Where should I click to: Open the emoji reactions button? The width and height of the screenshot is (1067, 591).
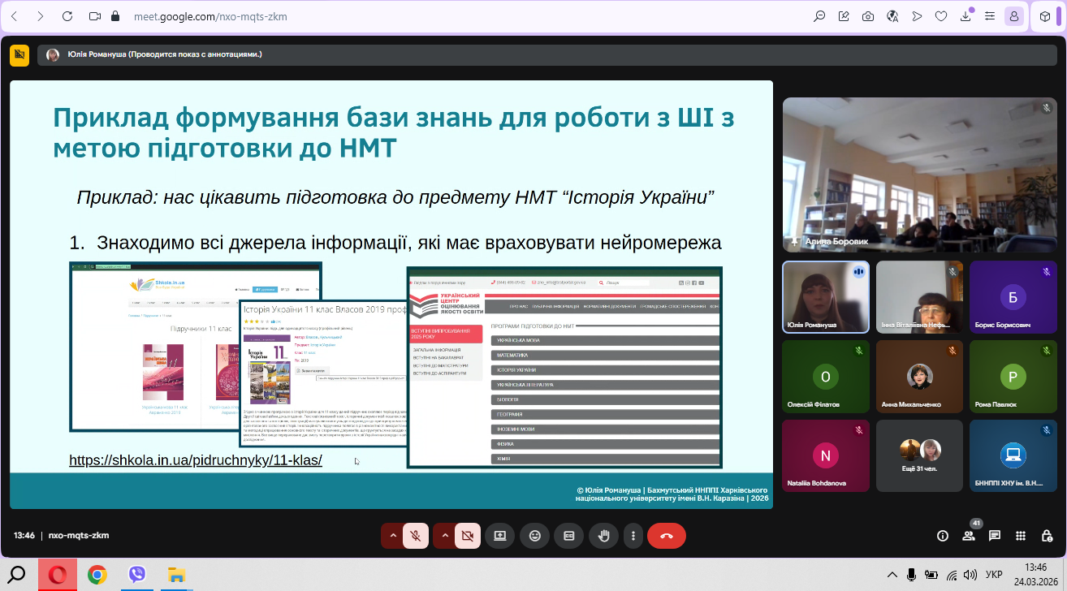pyautogui.click(x=534, y=536)
